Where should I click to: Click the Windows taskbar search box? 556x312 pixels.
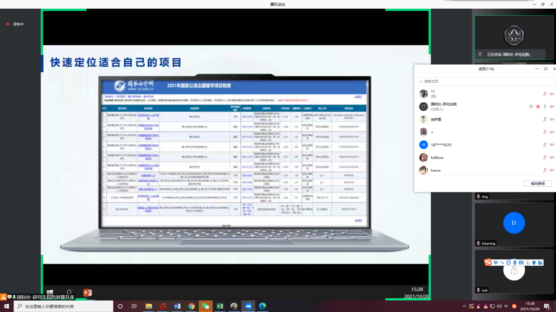point(65,306)
